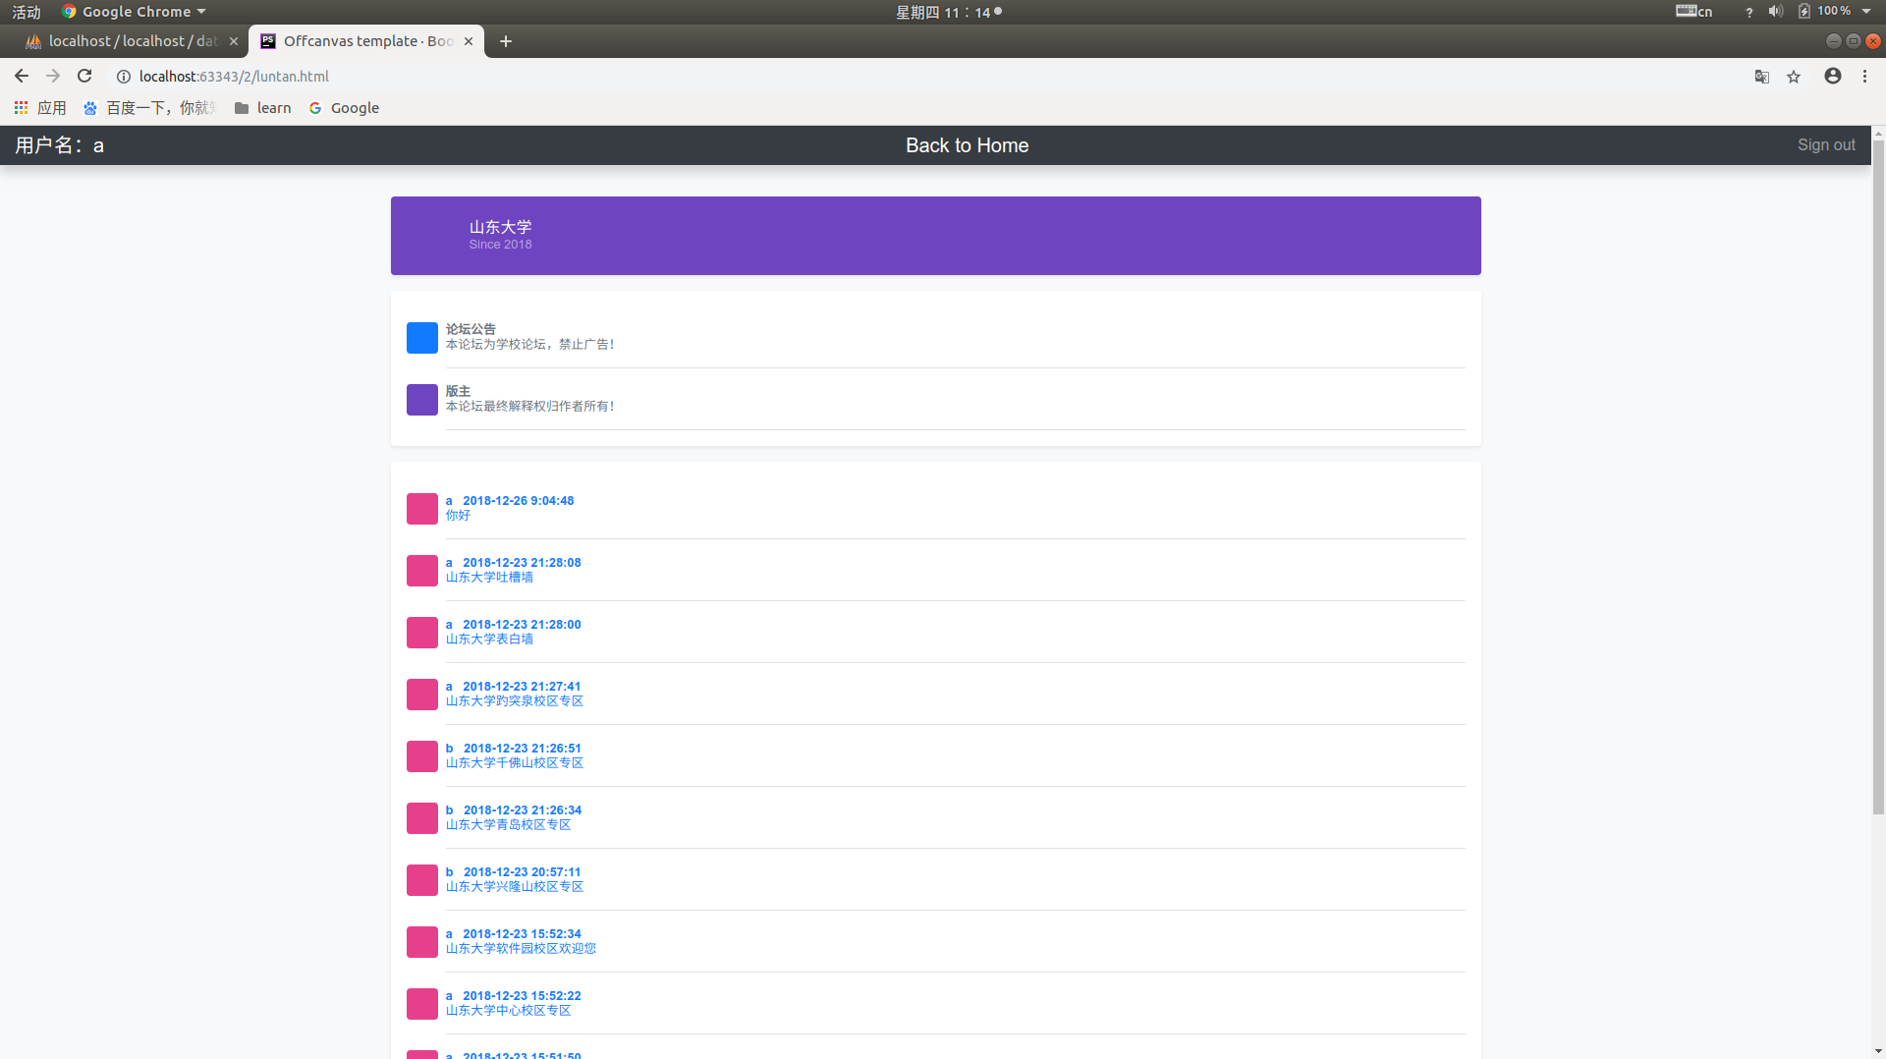Open volume control in system tray

1775,12
